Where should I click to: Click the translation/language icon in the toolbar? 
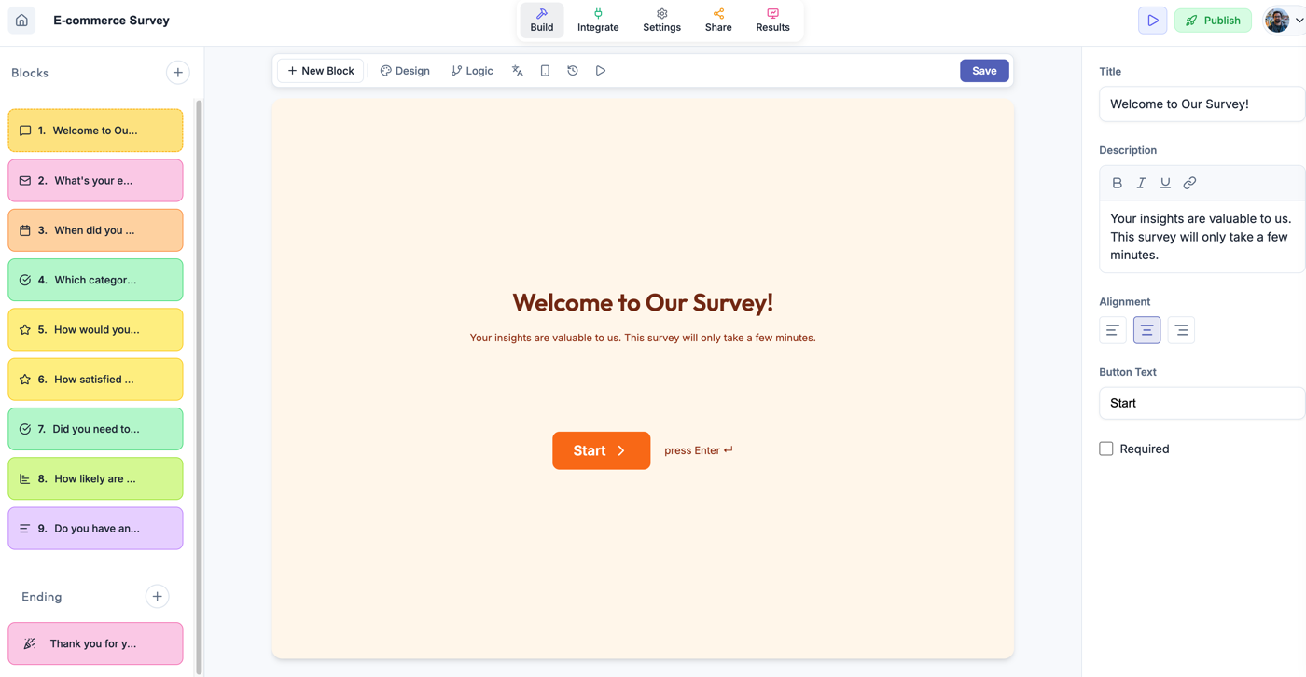517,70
